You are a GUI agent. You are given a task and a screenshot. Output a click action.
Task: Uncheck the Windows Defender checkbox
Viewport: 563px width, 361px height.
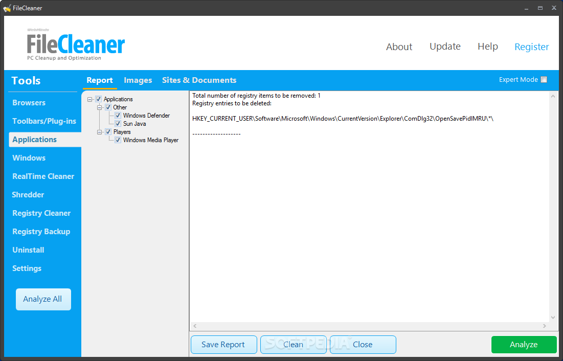pos(118,116)
